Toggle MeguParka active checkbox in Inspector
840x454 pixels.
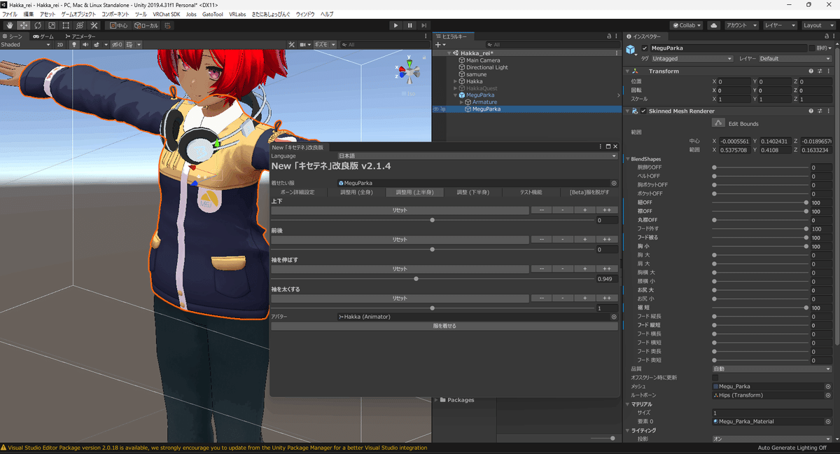click(645, 48)
